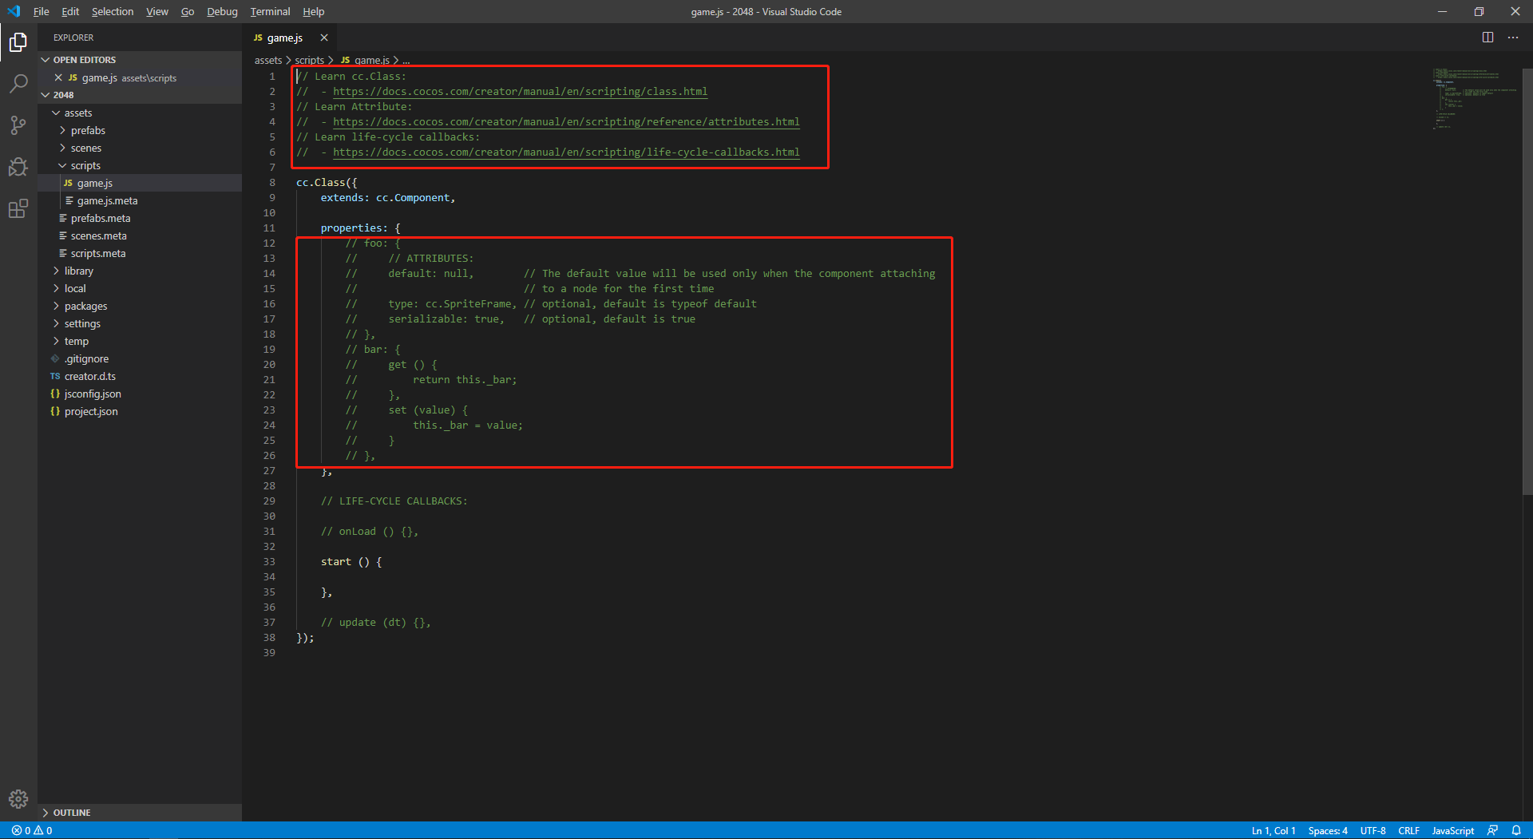Open the Search view in the Activity Bar
The image size is (1533, 839).
[x=18, y=83]
